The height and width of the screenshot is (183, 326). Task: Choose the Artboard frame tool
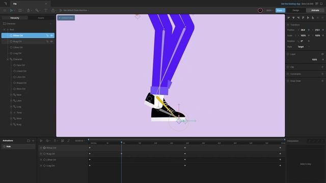click(20, 10)
